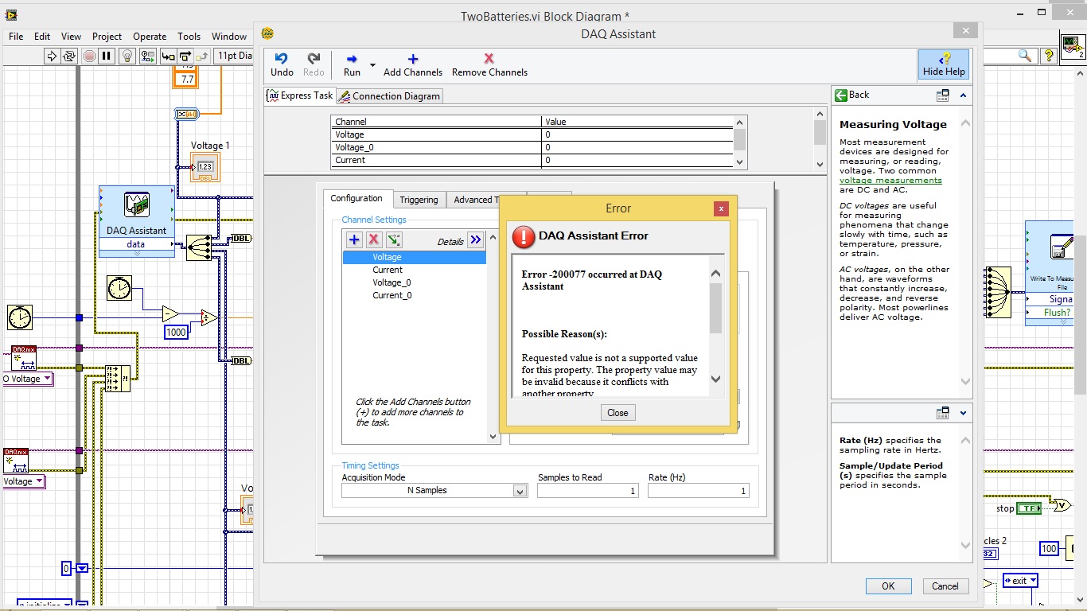Open the Edit menu

[42, 36]
